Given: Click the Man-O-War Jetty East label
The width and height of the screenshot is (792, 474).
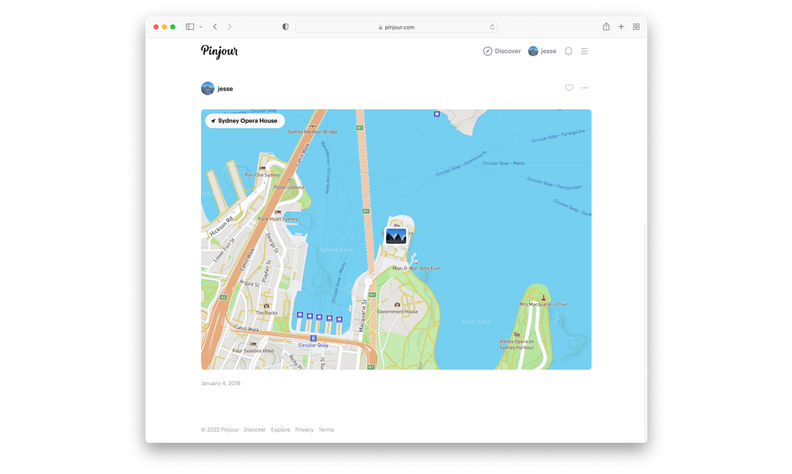Looking at the screenshot, I should coord(416,268).
